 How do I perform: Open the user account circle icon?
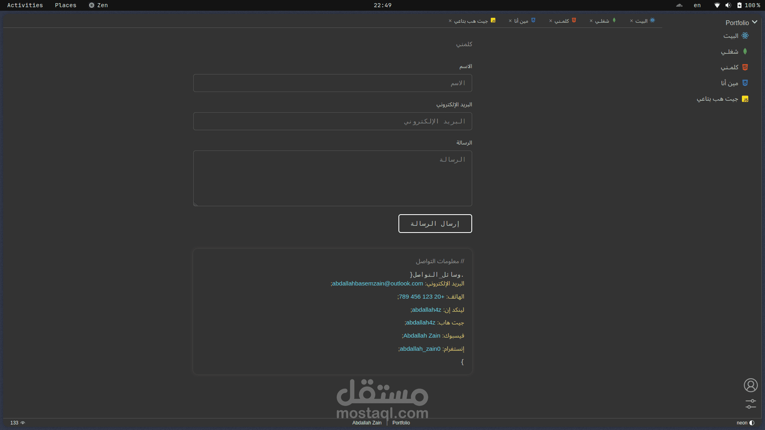click(x=751, y=385)
